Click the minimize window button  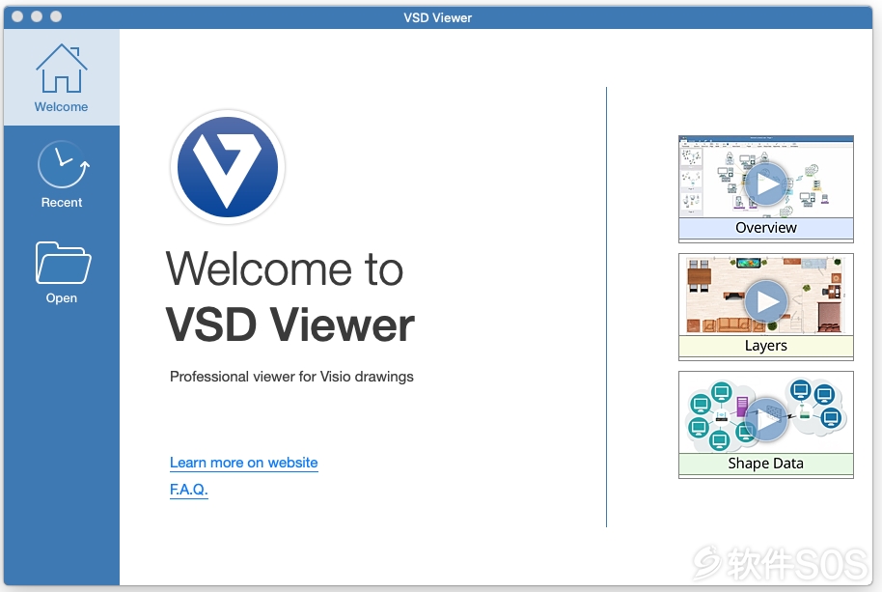point(37,16)
